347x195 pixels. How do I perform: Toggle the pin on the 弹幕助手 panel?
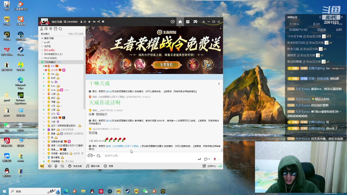[x=320, y=17]
